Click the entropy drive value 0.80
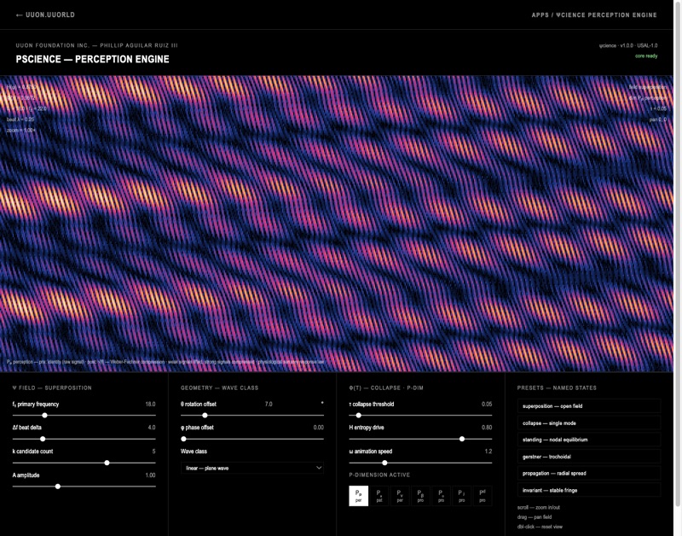The width and height of the screenshot is (682, 536). pyautogui.click(x=487, y=428)
